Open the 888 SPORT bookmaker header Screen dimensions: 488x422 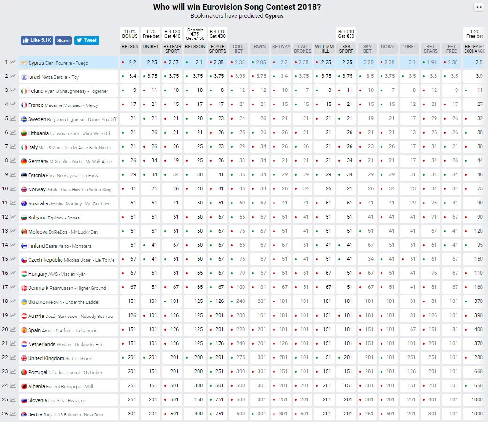click(346, 48)
